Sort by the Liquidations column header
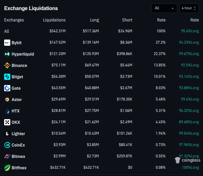Screen dimensions: 203x176 tap(54, 20)
